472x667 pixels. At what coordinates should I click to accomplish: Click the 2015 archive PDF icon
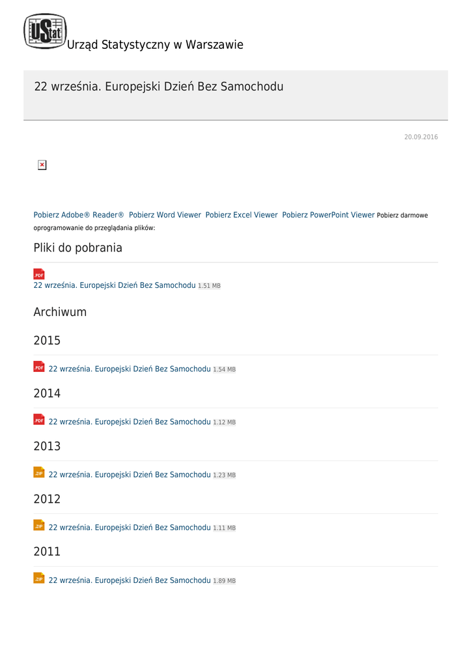[x=39, y=367]
